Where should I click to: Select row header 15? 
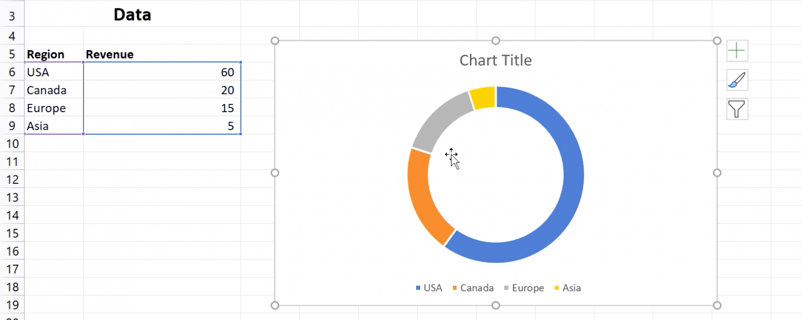pos(11,233)
